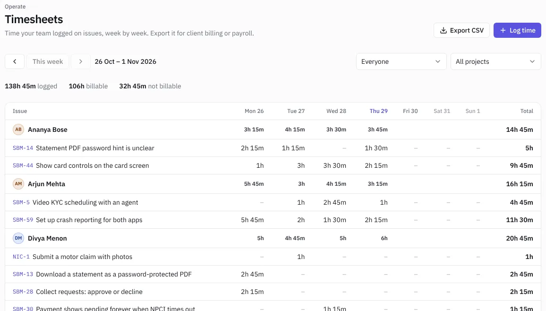Click Divya Menon's DM avatar

pyautogui.click(x=18, y=238)
